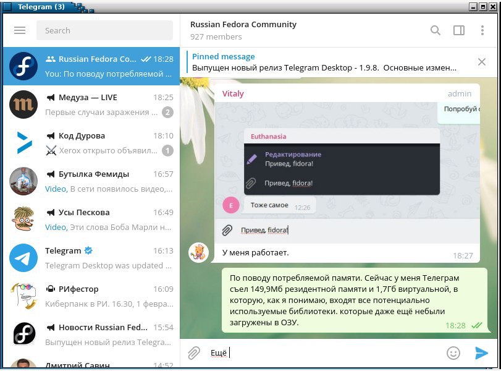Open the Медуза — LIVE channel
501x371 pixels.
[x=91, y=104]
